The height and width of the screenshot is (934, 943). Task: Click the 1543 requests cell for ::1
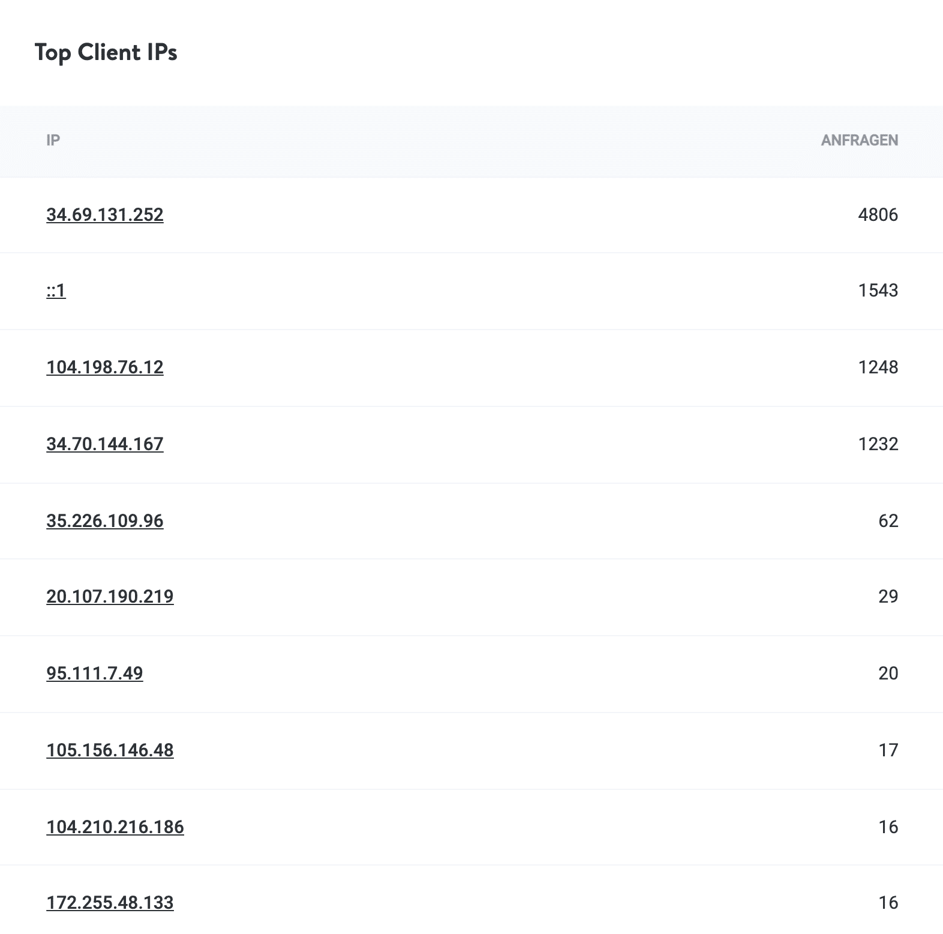878,291
